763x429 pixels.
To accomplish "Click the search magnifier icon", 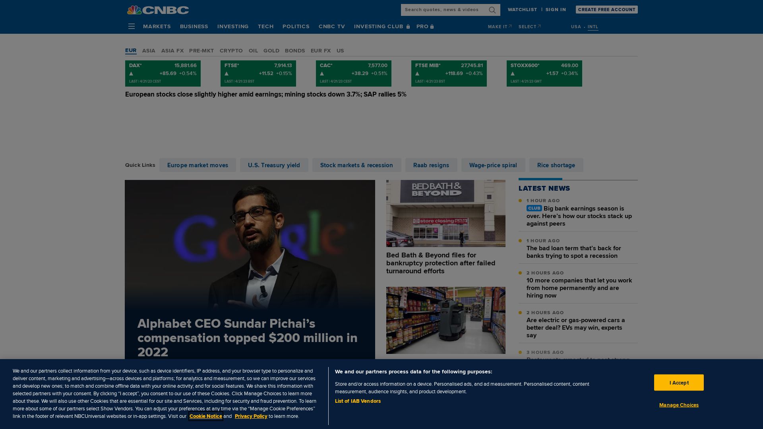I will pyautogui.click(x=492, y=10).
